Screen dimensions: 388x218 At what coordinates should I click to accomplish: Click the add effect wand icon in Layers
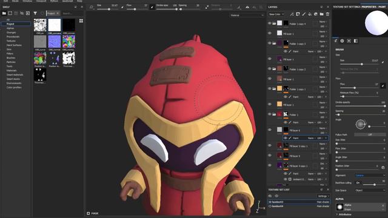(x=292, y=15)
